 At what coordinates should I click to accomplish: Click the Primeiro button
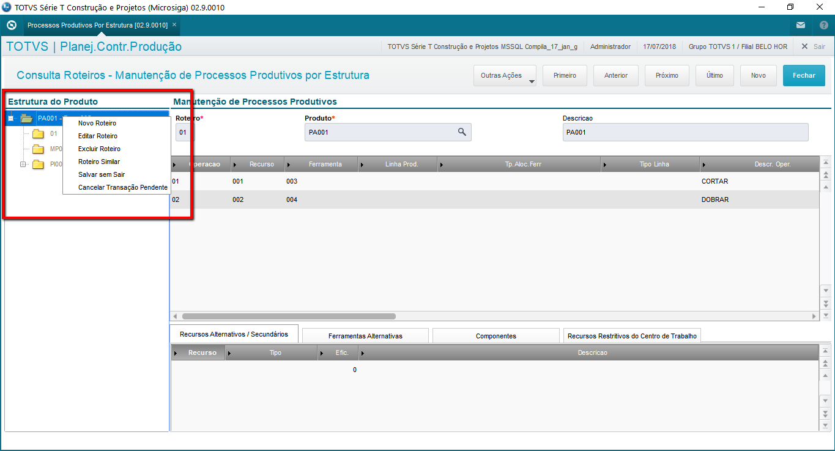coord(565,75)
